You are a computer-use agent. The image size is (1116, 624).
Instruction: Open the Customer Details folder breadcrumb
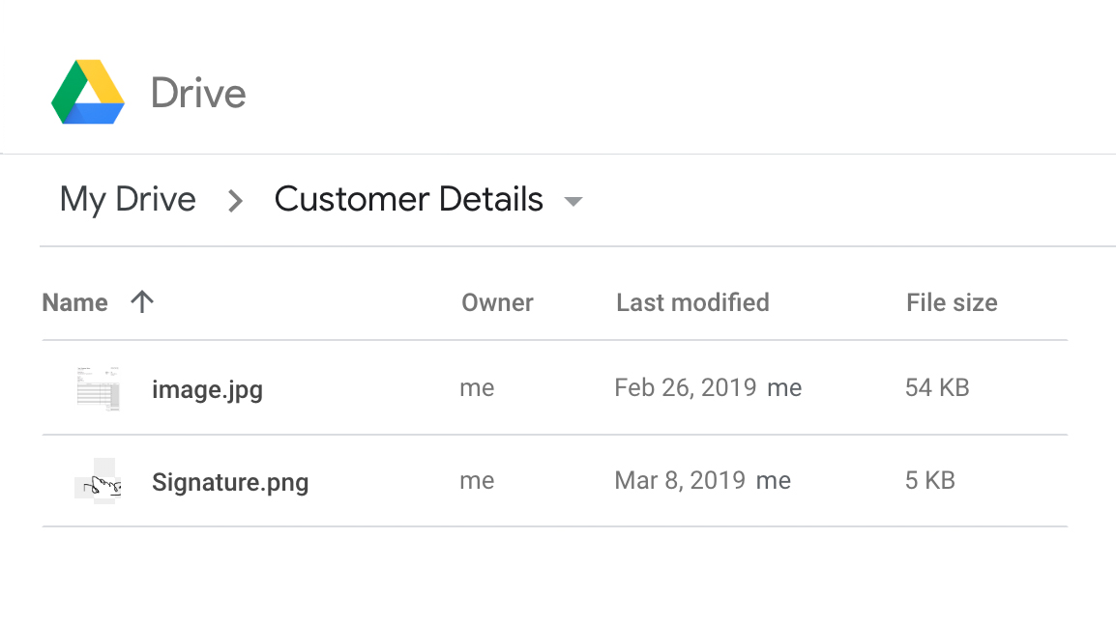(x=408, y=200)
